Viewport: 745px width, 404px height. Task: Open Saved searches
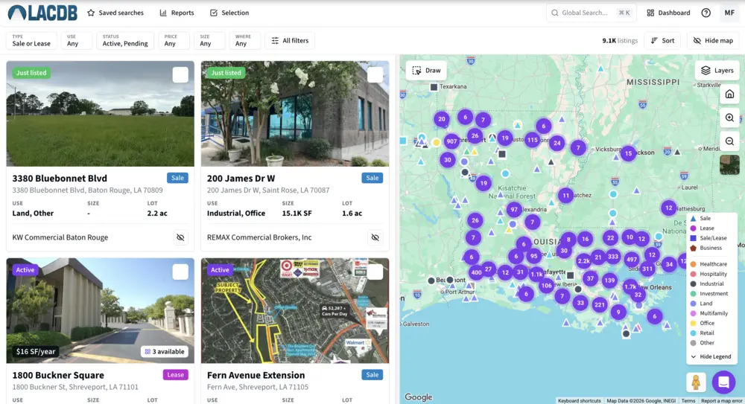[115, 13]
